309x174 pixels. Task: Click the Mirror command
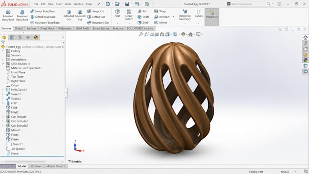160,22
